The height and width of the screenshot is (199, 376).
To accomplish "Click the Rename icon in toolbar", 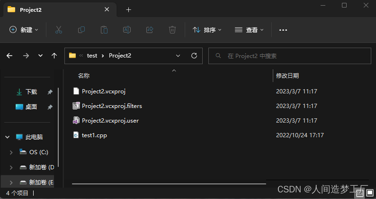I will tap(127, 30).
